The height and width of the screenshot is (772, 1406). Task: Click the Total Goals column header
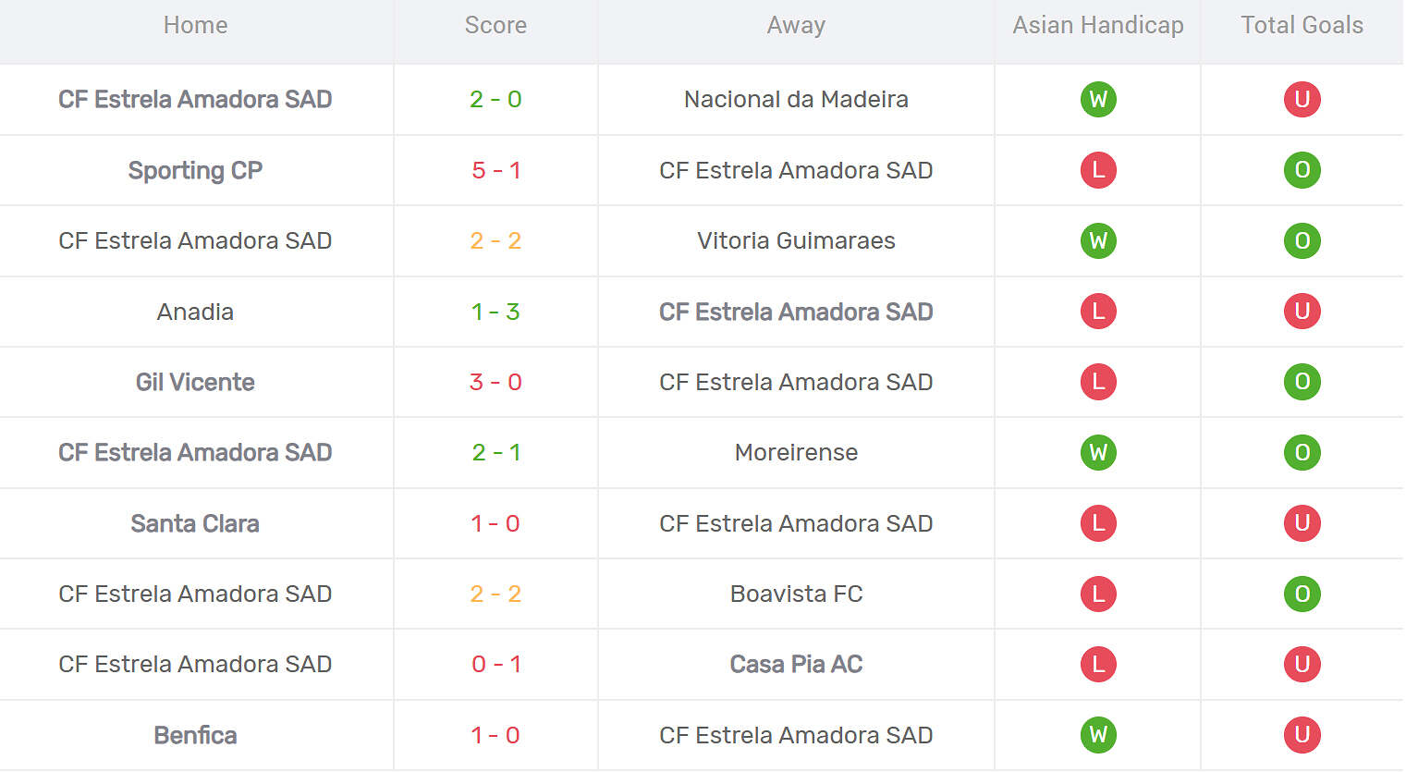[1302, 25]
